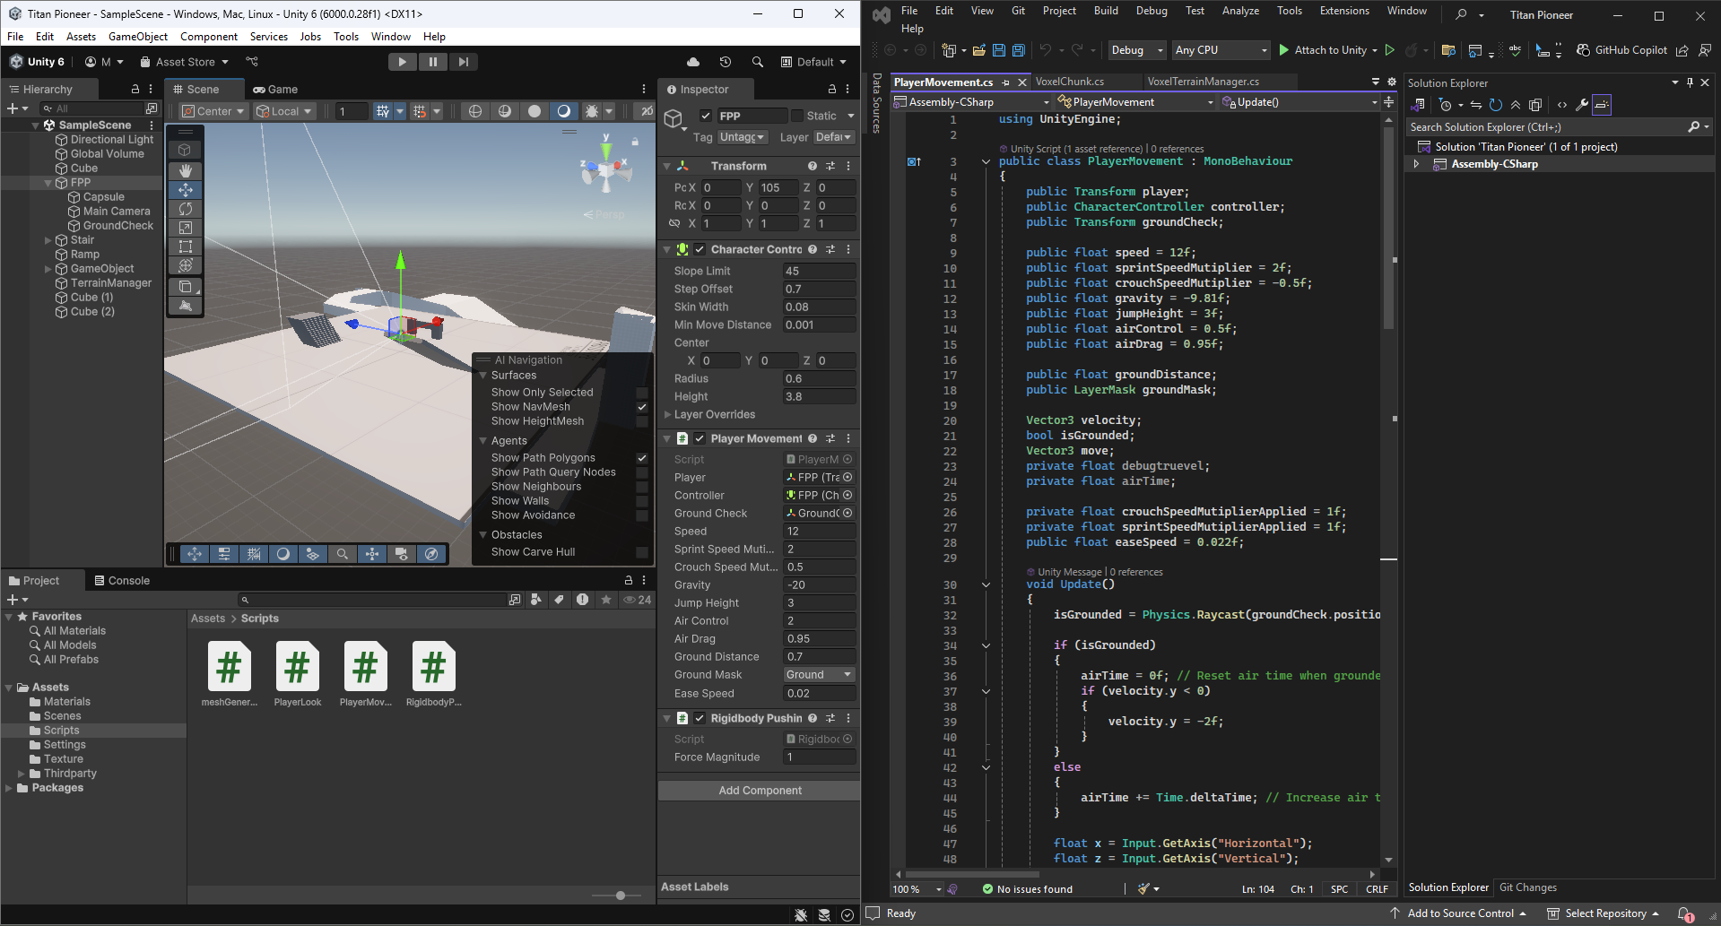1721x926 pixels.
Task: Select the Rect tool in Scene toolbar
Action: (186, 247)
